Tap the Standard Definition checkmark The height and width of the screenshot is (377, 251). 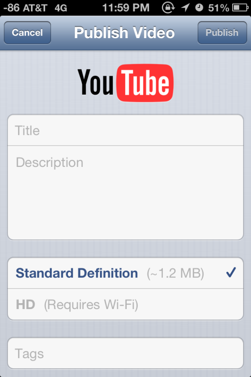tap(231, 273)
